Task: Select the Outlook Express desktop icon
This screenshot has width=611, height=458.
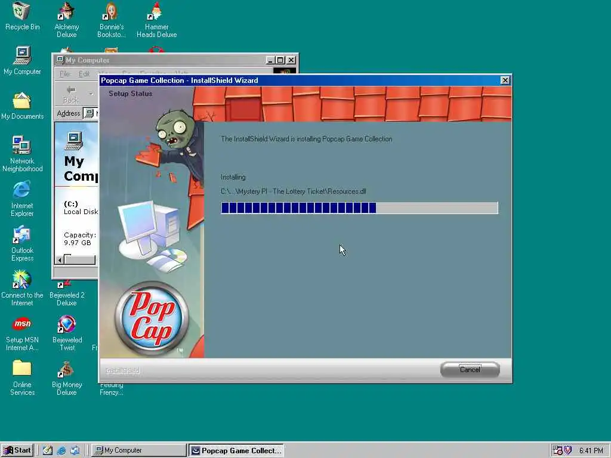Action: coord(22,243)
